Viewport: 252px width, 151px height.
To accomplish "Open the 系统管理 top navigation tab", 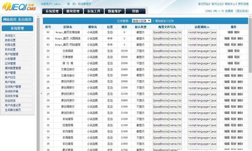I will click(52, 11).
